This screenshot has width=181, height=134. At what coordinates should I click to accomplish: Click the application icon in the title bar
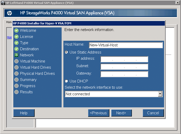click(3, 3)
